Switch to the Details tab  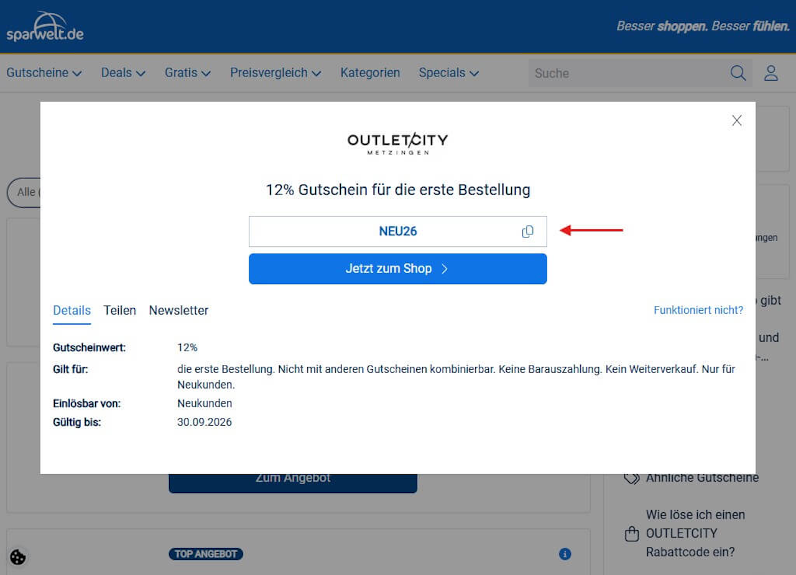tap(72, 310)
